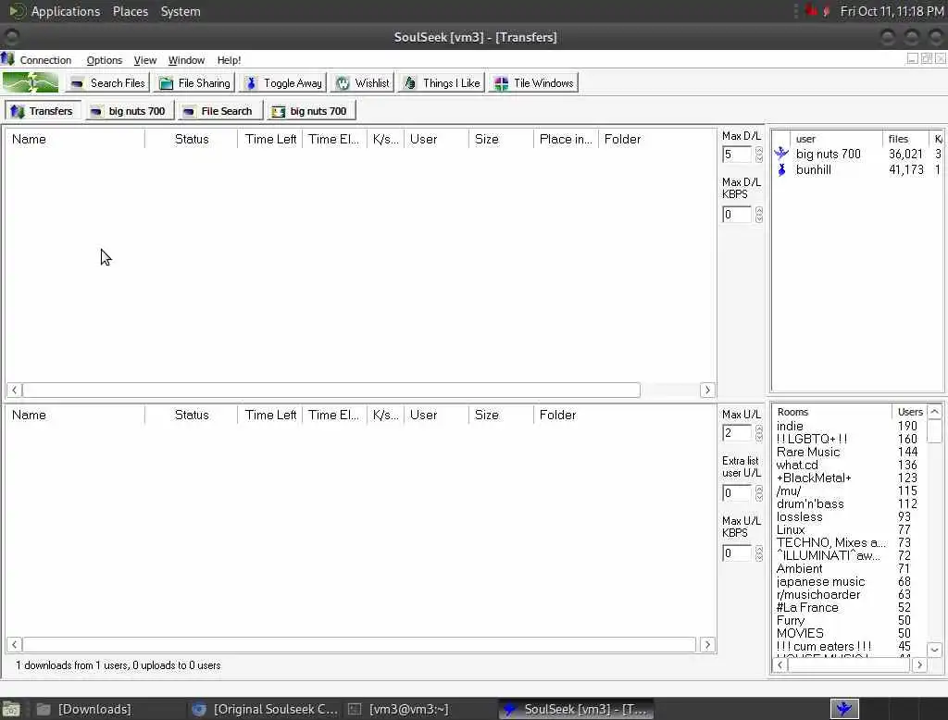
Task: Open Window menu
Action: tap(186, 60)
